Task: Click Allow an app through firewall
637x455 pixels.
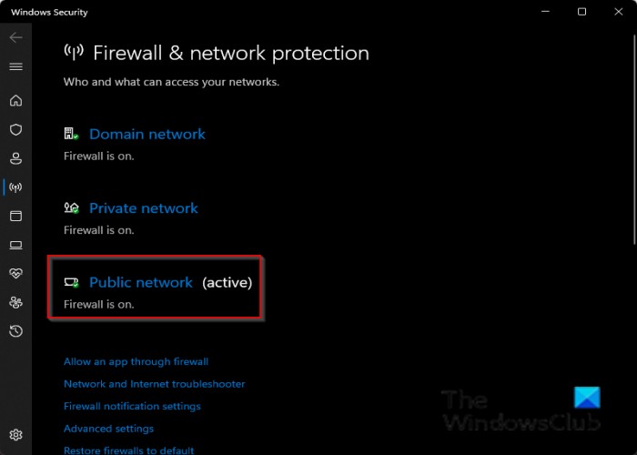Action: point(136,361)
